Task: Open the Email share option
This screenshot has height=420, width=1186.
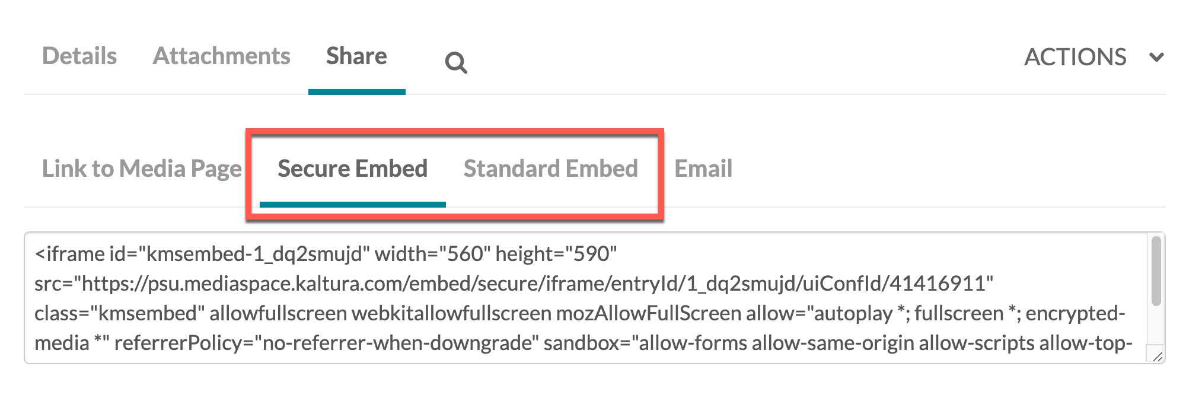Action: coord(703,168)
